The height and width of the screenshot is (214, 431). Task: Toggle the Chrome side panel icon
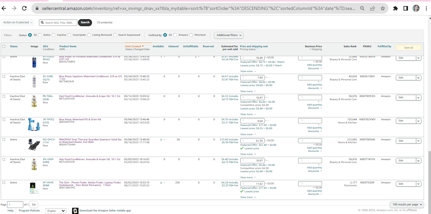406,9
